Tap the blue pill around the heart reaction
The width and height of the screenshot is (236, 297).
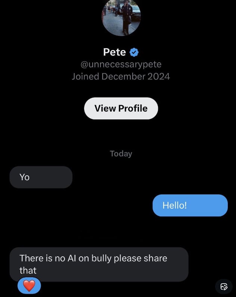click(37, 286)
